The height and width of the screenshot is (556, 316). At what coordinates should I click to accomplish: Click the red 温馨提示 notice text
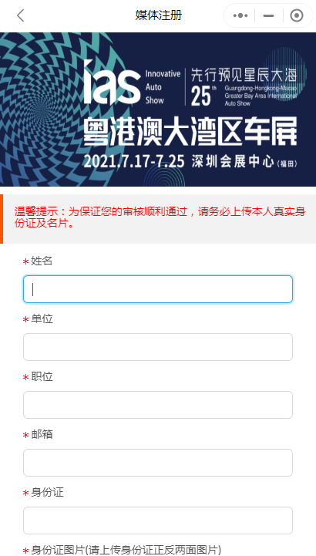(x=160, y=217)
